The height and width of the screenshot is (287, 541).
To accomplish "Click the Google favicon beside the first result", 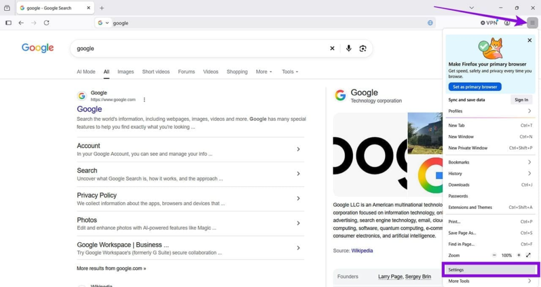I will (x=81, y=96).
